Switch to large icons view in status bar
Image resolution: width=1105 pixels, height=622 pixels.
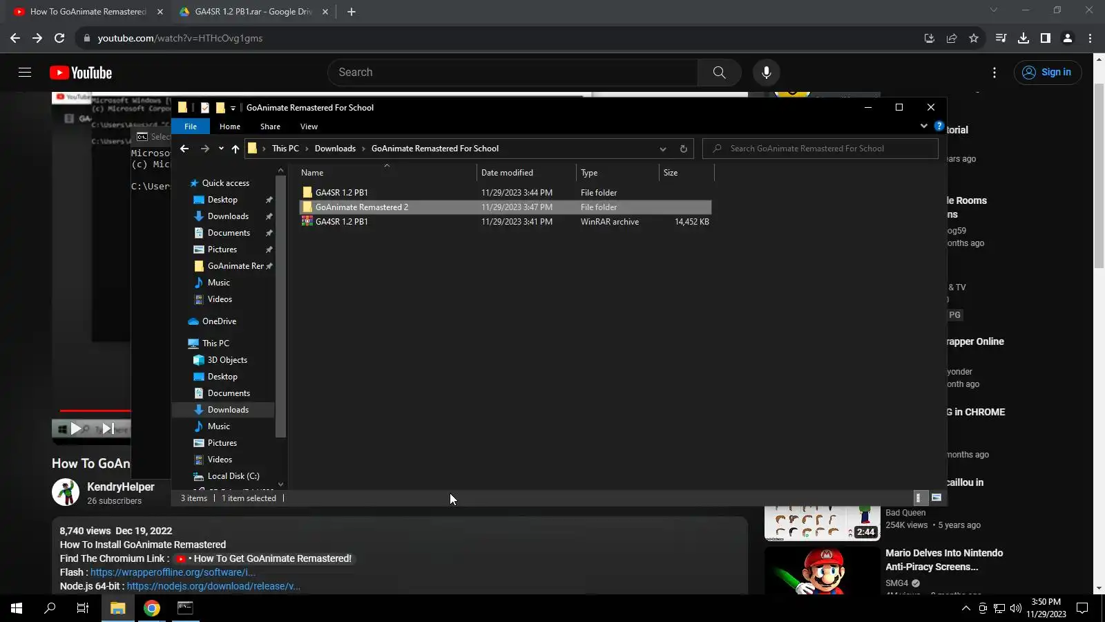pyautogui.click(x=936, y=498)
